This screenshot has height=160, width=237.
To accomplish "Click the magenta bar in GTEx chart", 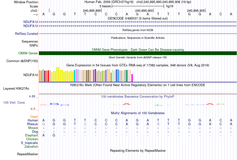I will pyautogui.click(x=132, y=78).
